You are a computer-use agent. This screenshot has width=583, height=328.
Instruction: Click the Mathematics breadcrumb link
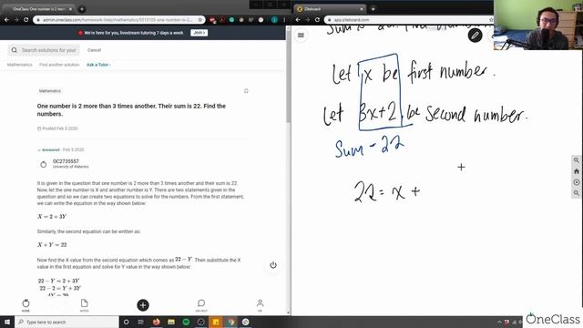pos(20,65)
